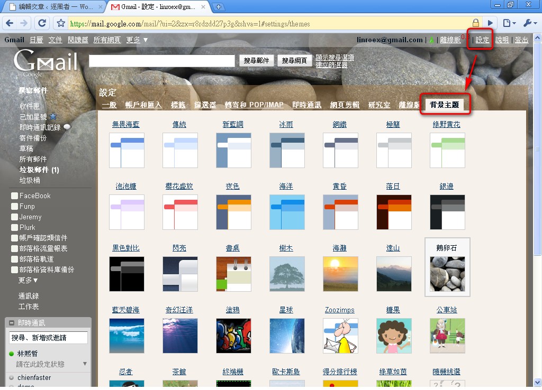Viewport: 542px width, 390px height.
Task: Select the 公車站 bus stop thumbnail
Action: tap(447, 336)
